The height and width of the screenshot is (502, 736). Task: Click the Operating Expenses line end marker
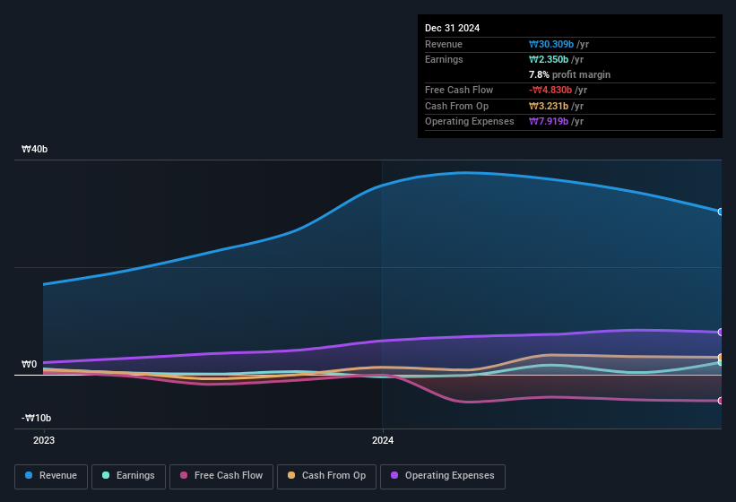[721, 333]
